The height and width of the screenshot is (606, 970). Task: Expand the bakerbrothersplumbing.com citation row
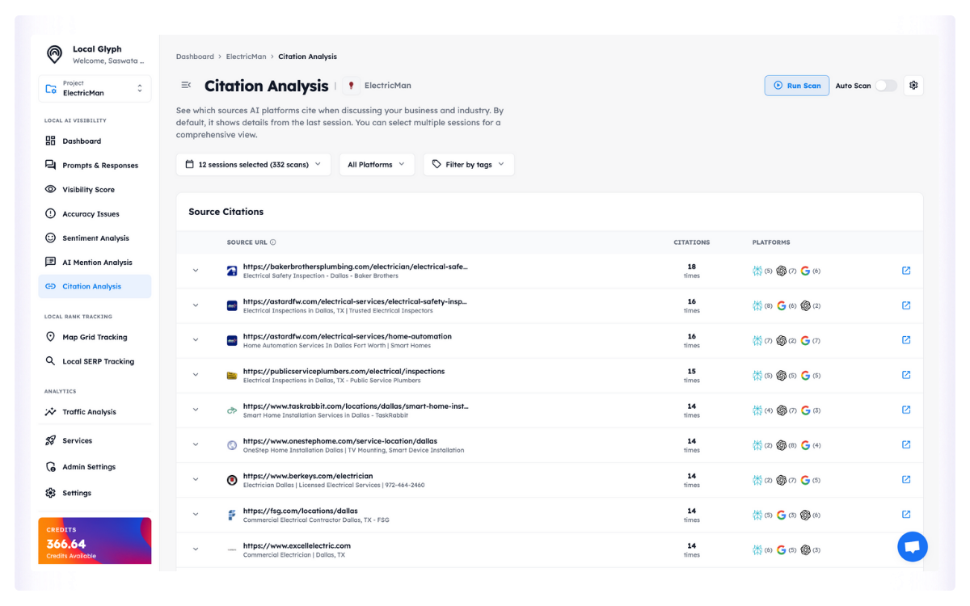pos(196,271)
